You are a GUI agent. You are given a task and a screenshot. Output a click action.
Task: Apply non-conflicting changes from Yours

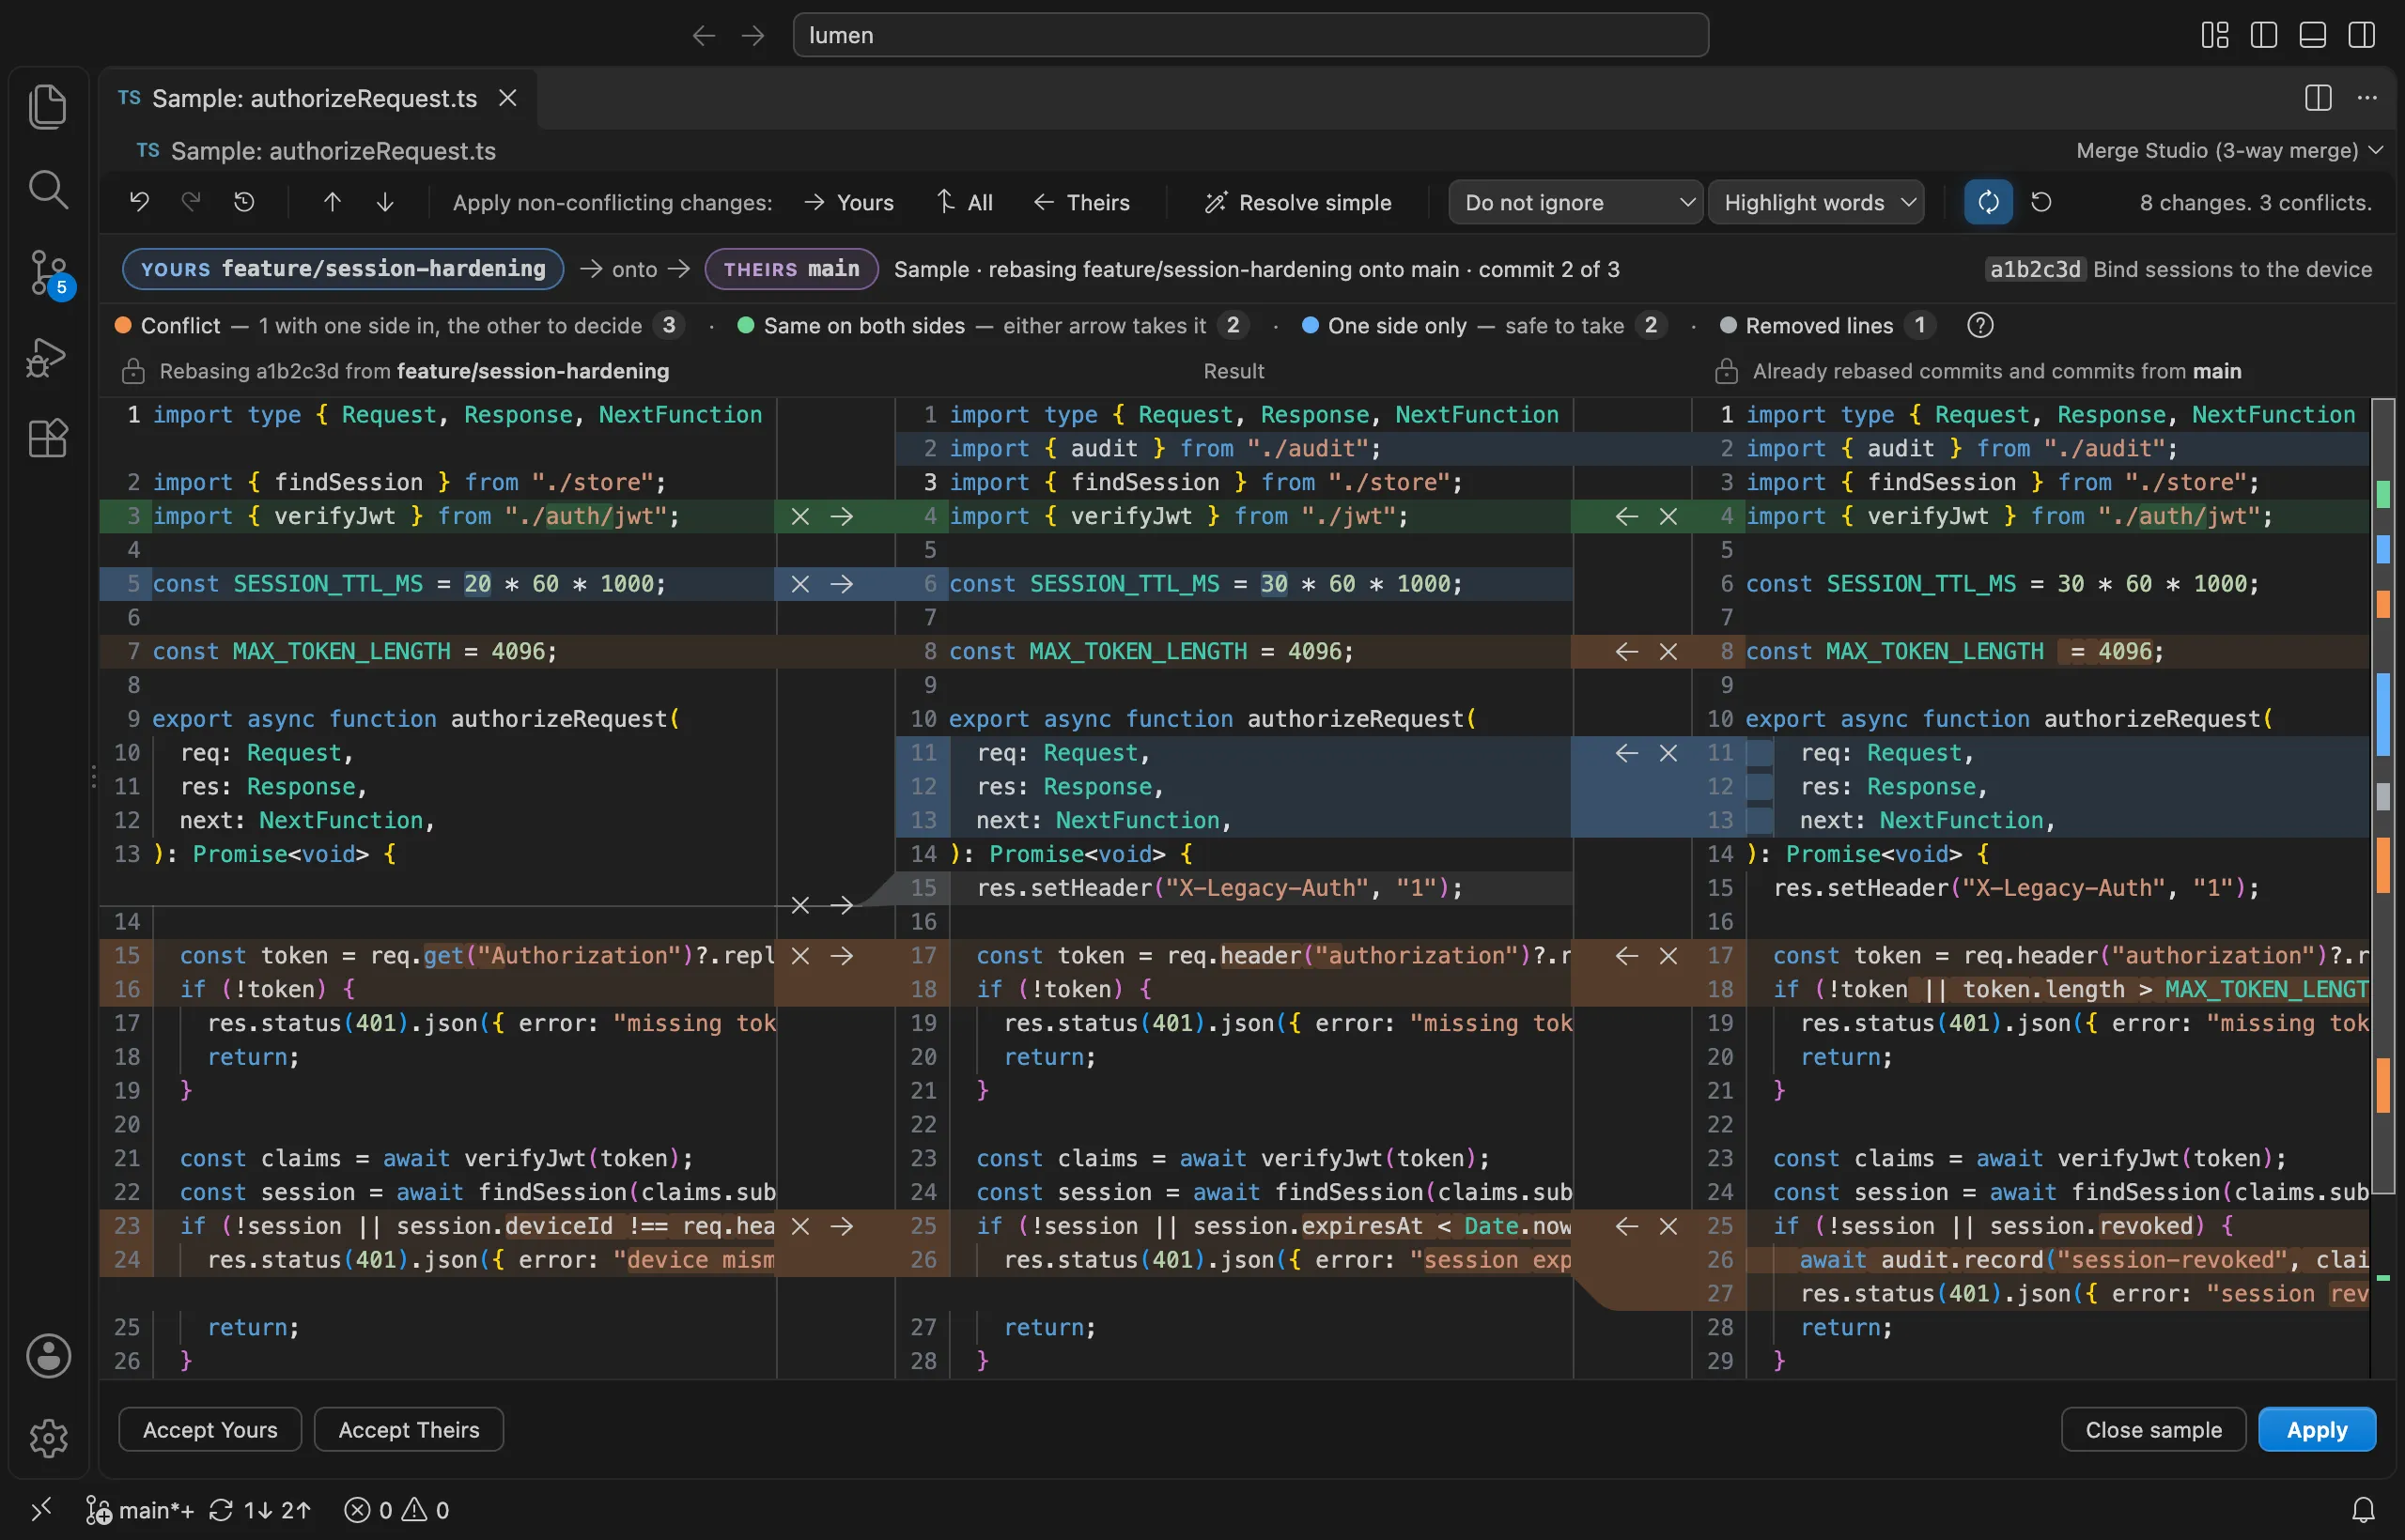pos(849,203)
